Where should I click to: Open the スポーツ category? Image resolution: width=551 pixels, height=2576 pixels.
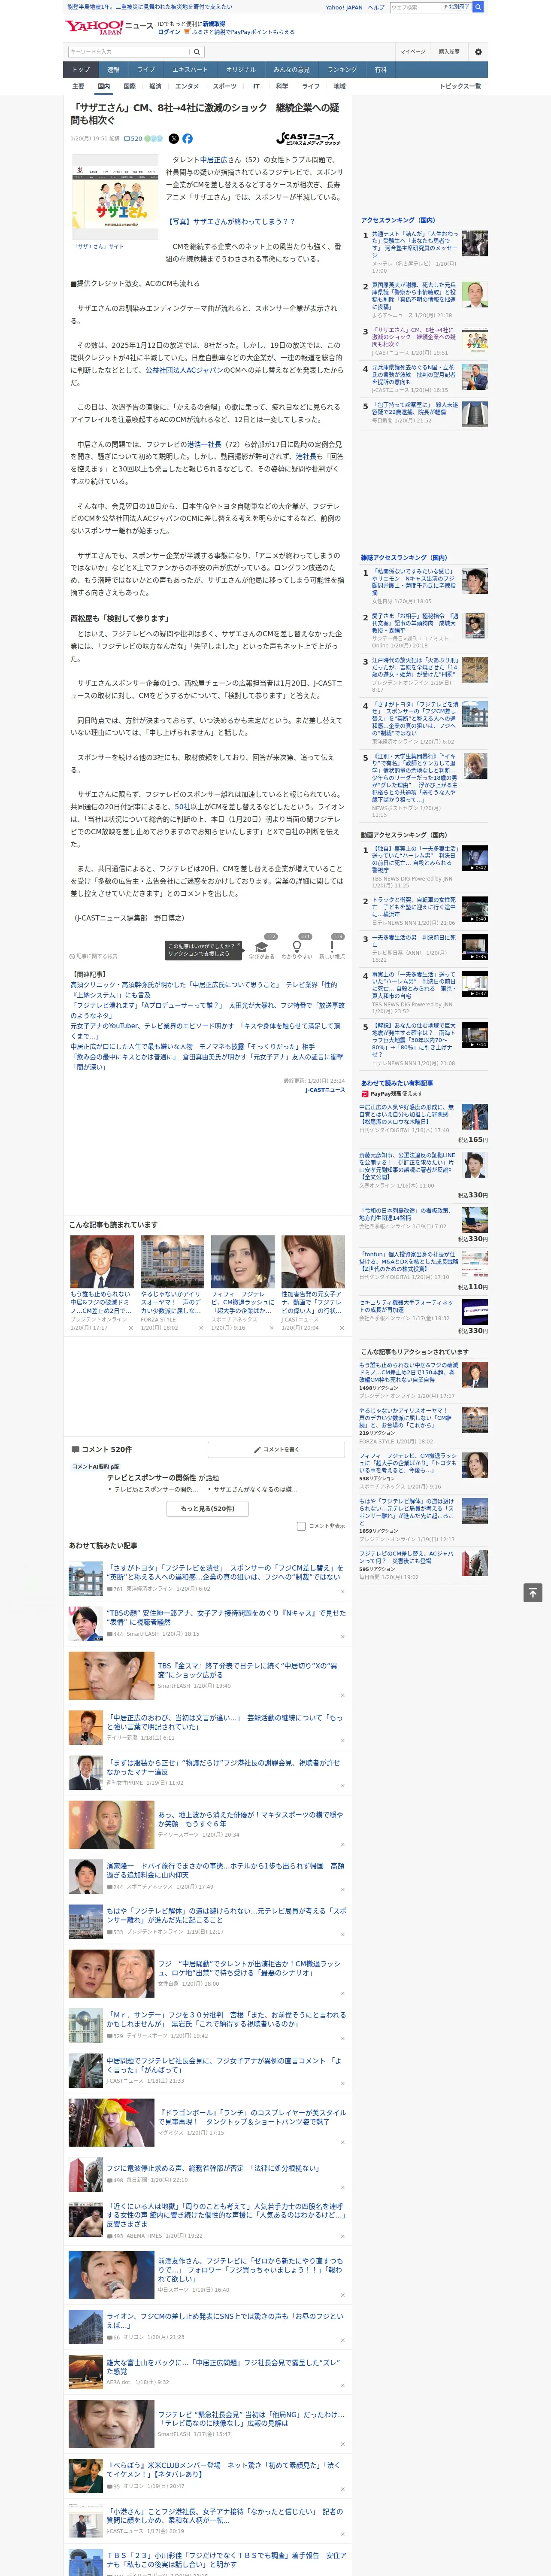(225, 86)
